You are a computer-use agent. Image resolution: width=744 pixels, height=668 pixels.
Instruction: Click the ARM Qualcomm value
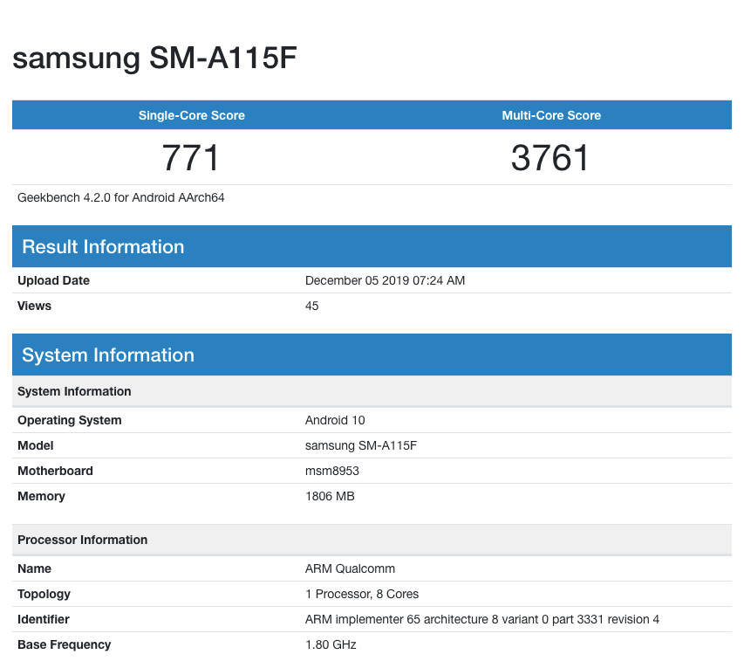(350, 568)
